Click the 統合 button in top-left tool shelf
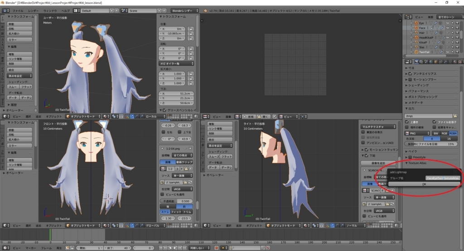This screenshot has width=464, height=251. 19,70
